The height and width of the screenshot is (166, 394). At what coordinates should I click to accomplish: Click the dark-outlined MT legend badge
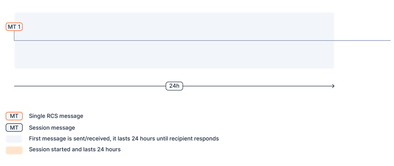(14, 128)
